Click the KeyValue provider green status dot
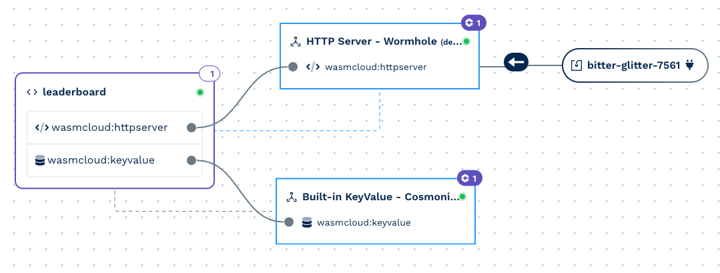 coord(462,197)
